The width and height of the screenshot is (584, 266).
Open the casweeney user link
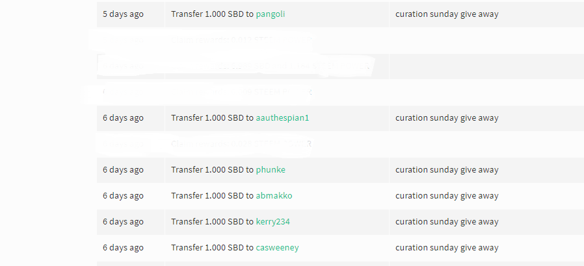[277, 248]
